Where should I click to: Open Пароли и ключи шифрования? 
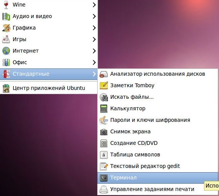click(158, 120)
